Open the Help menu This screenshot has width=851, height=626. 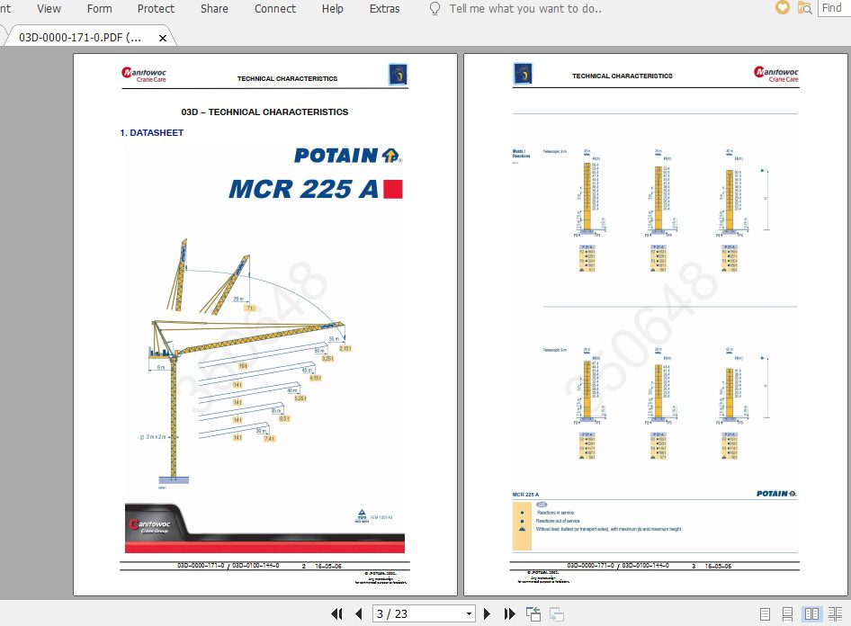332,9
